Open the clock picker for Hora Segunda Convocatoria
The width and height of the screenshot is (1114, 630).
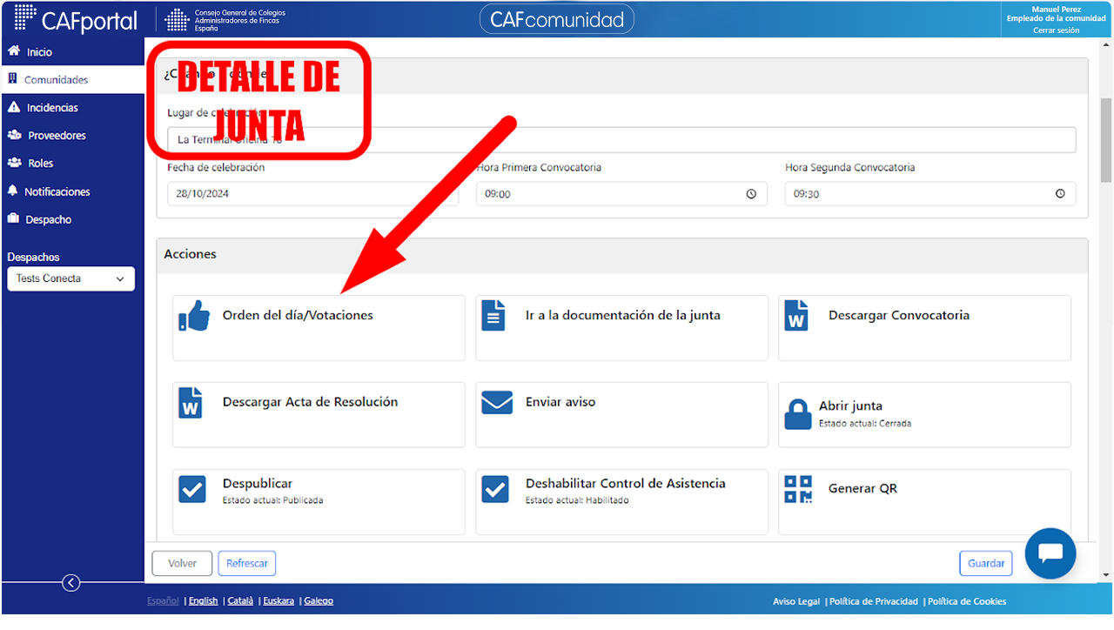[x=1060, y=194]
